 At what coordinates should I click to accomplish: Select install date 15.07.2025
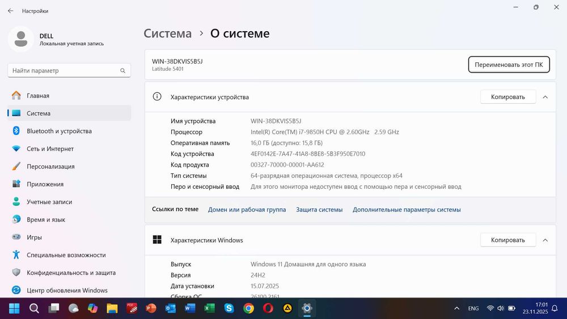[x=265, y=286]
